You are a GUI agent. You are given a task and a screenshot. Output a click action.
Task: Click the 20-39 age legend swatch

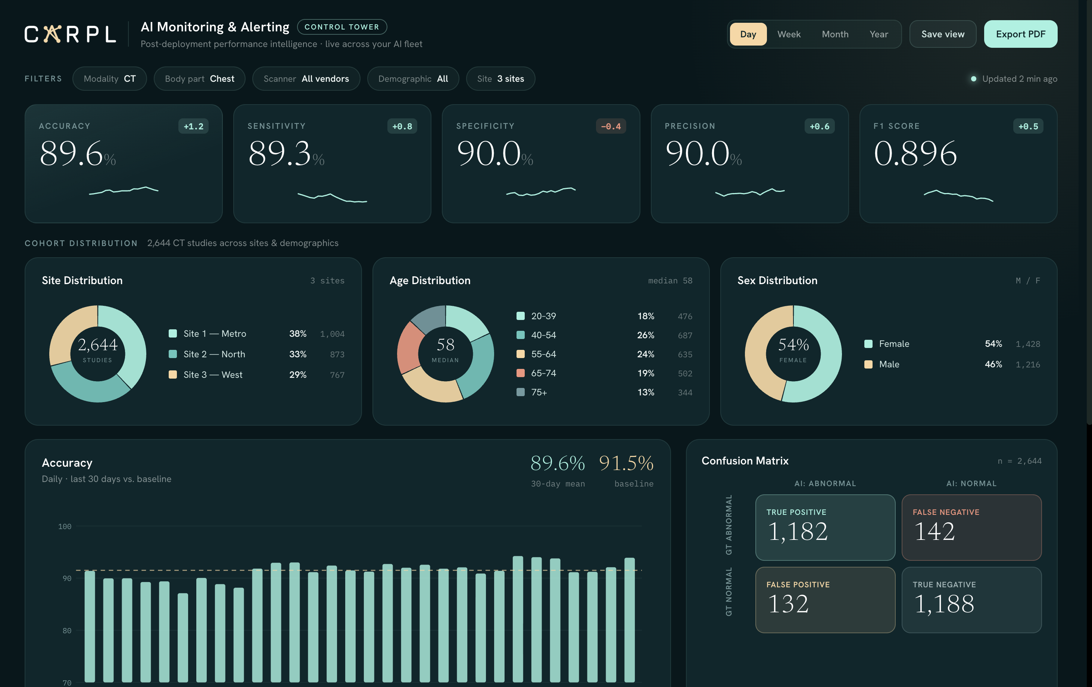pos(521,316)
